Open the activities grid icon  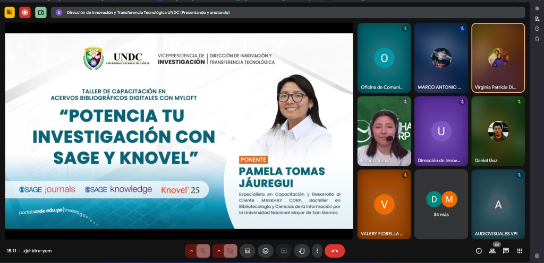point(520,251)
